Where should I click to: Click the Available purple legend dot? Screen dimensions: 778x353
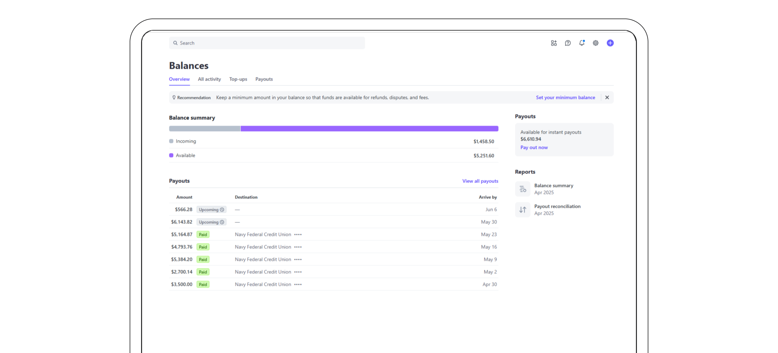coord(171,155)
